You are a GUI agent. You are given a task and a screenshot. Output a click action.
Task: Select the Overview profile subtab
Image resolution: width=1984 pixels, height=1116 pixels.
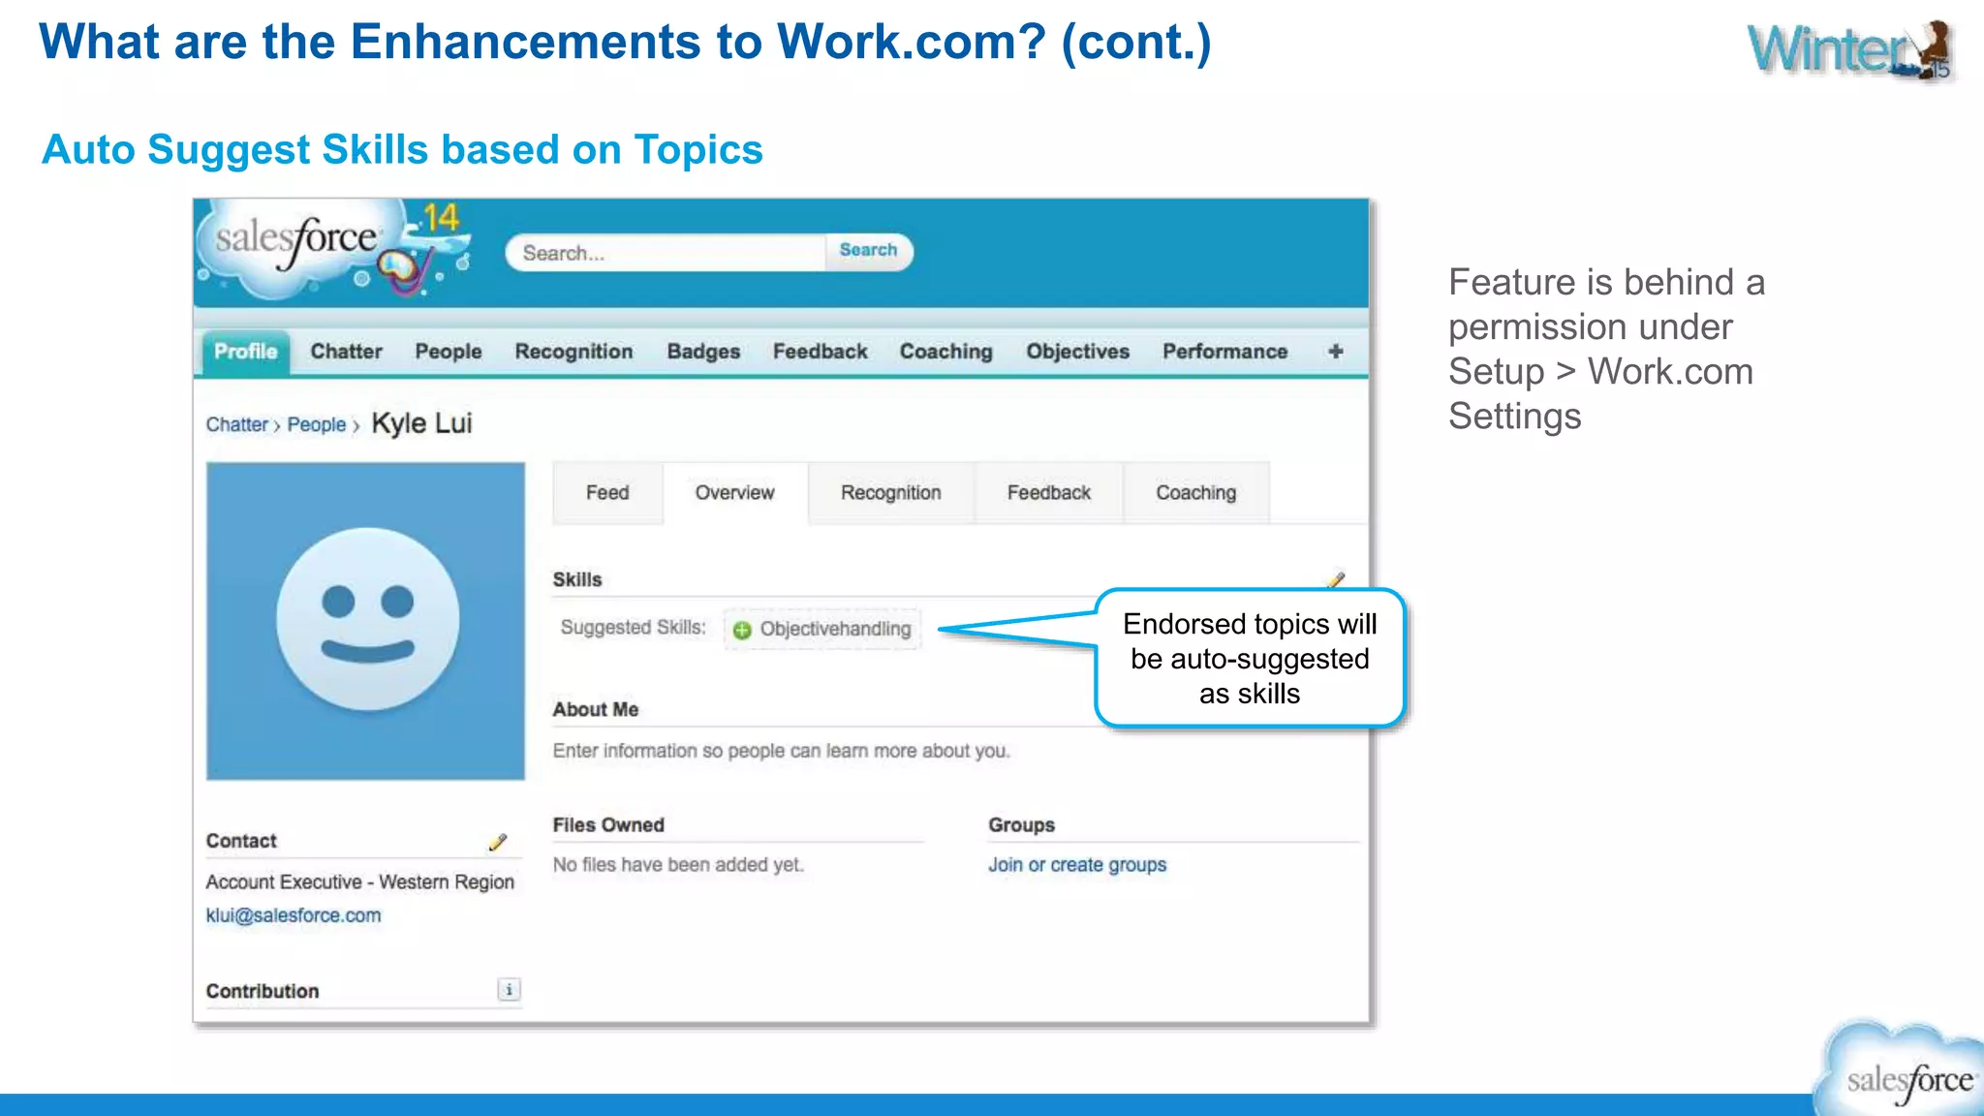point(734,493)
